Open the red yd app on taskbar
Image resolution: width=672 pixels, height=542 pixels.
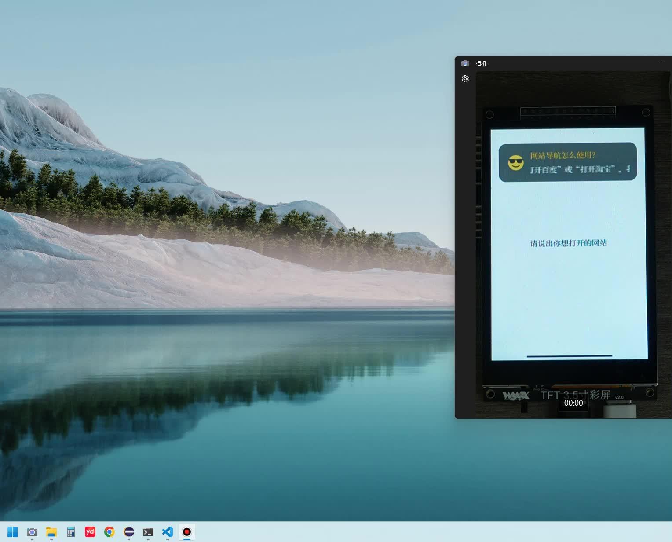pos(90,532)
